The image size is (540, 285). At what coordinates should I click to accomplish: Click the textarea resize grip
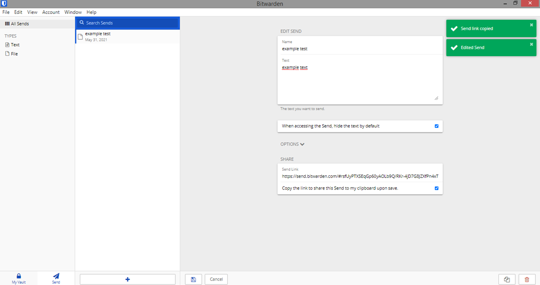click(436, 98)
